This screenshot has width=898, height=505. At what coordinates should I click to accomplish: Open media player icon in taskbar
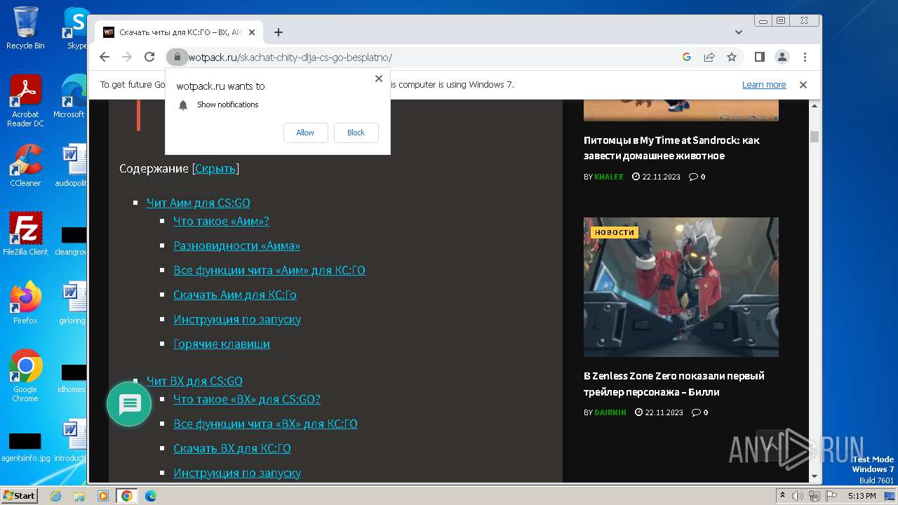click(x=103, y=496)
